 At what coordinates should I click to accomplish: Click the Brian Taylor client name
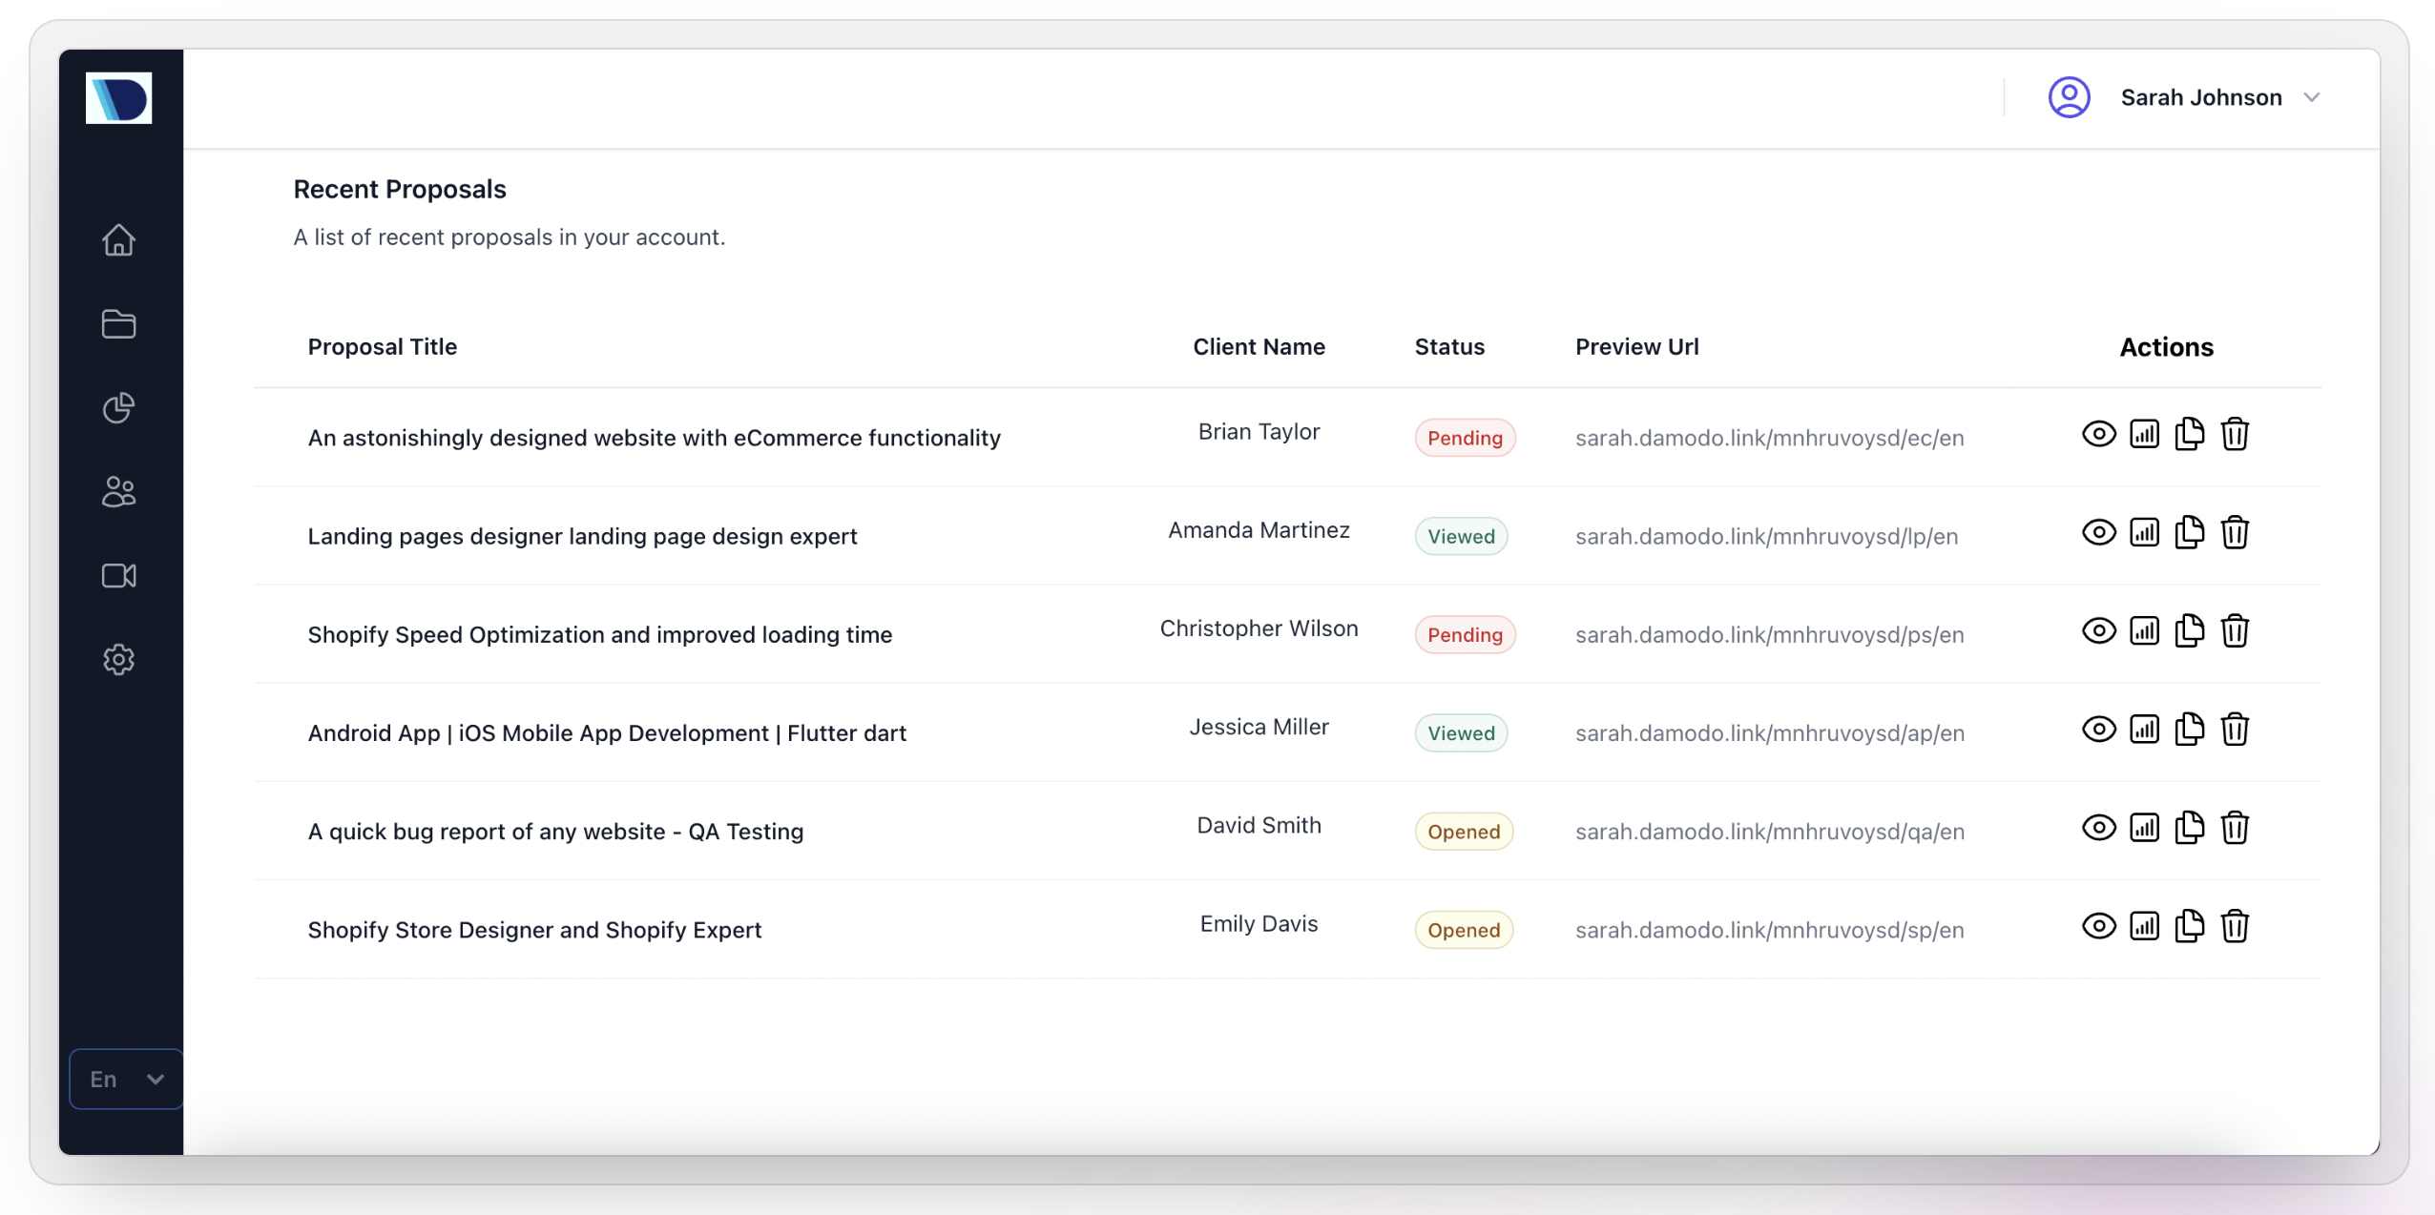point(1259,432)
